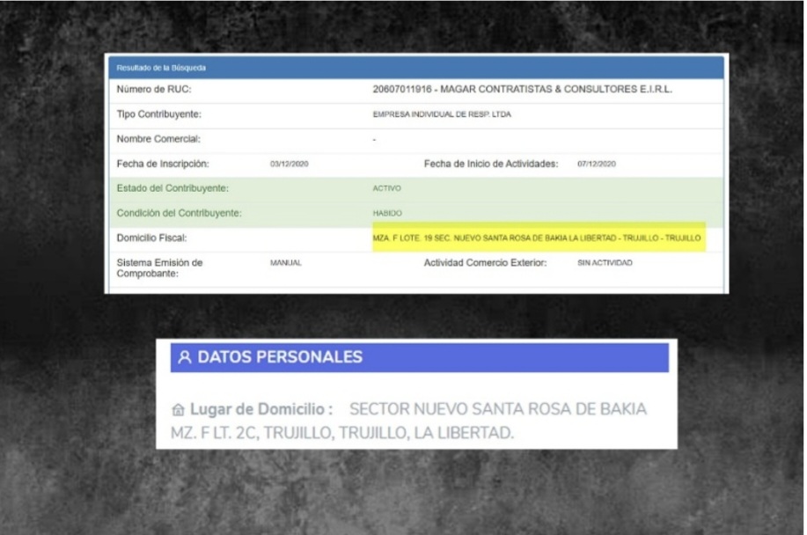Click the Fecha de Inicio de Actividades label
This screenshot has width=807, height=535.
490,165
